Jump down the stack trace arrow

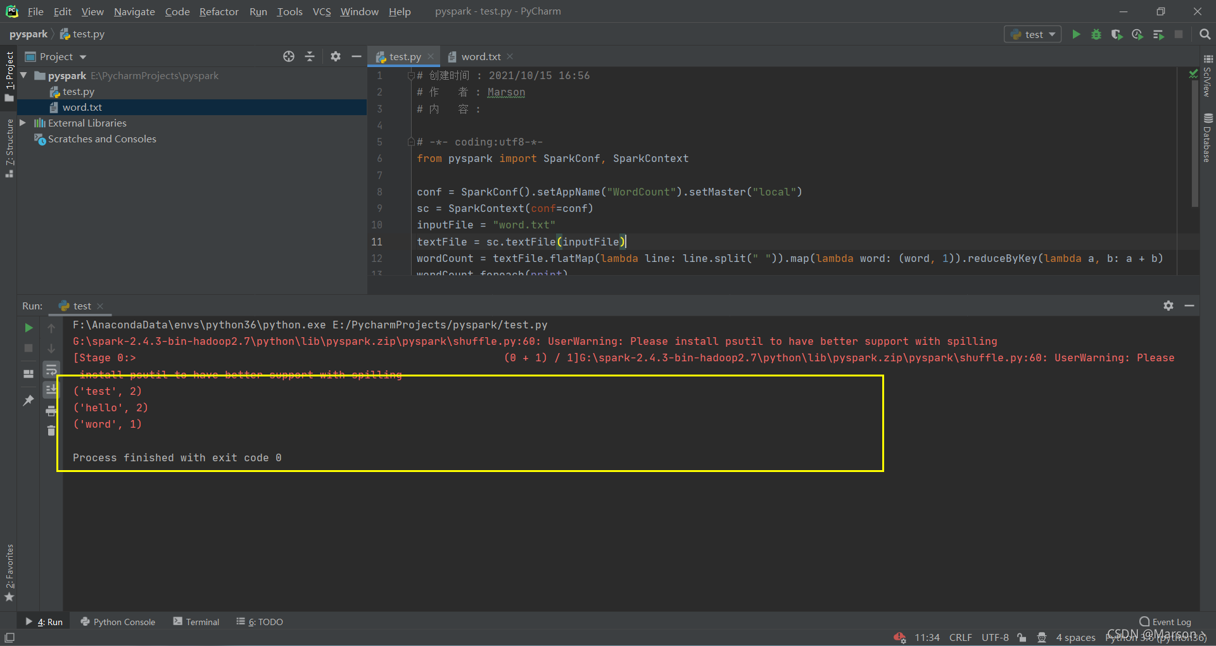click(x=51, y=348)
